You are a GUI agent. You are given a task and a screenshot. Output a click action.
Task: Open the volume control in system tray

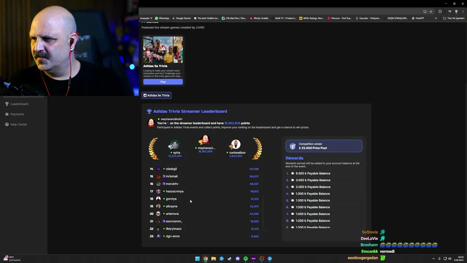point(449,259)
